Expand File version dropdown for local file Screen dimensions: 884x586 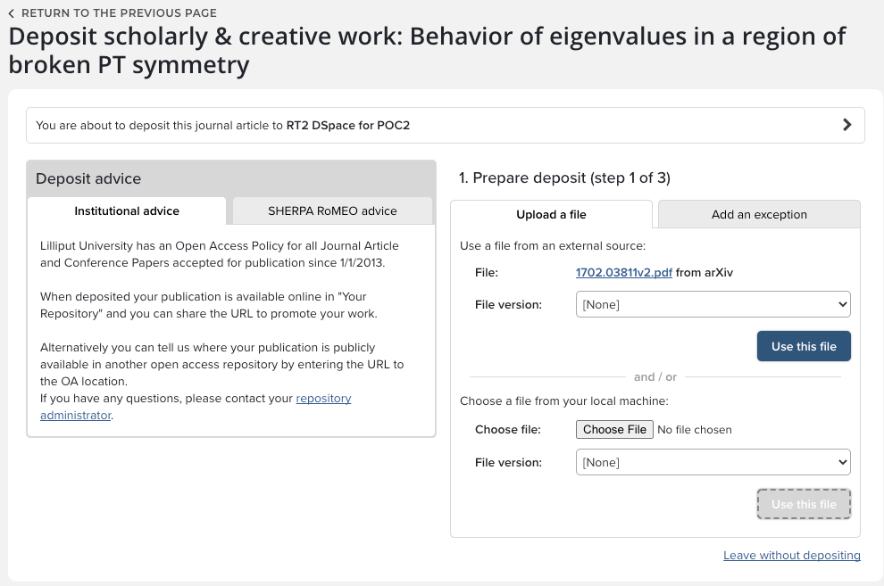tap(713, 463)
